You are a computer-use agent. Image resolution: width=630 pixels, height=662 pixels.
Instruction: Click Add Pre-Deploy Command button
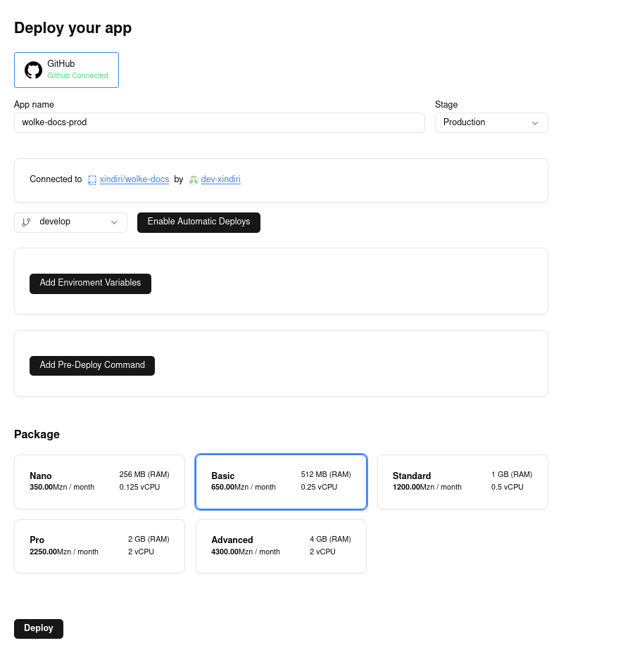coord(92,366)
